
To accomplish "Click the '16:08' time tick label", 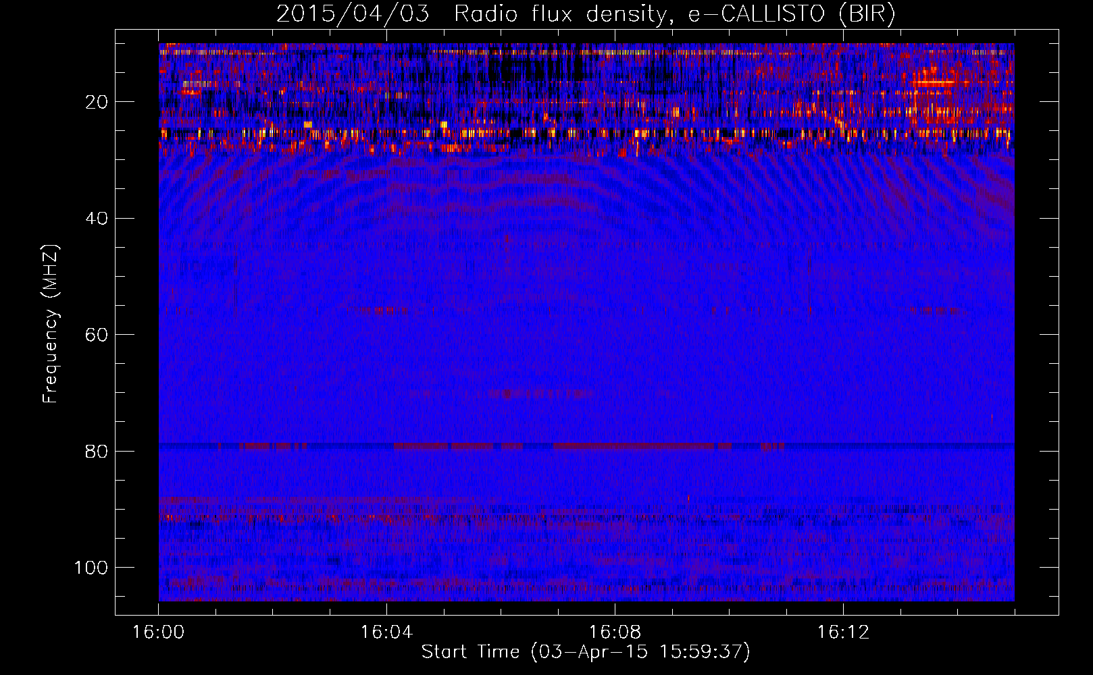I will point(615,632).
